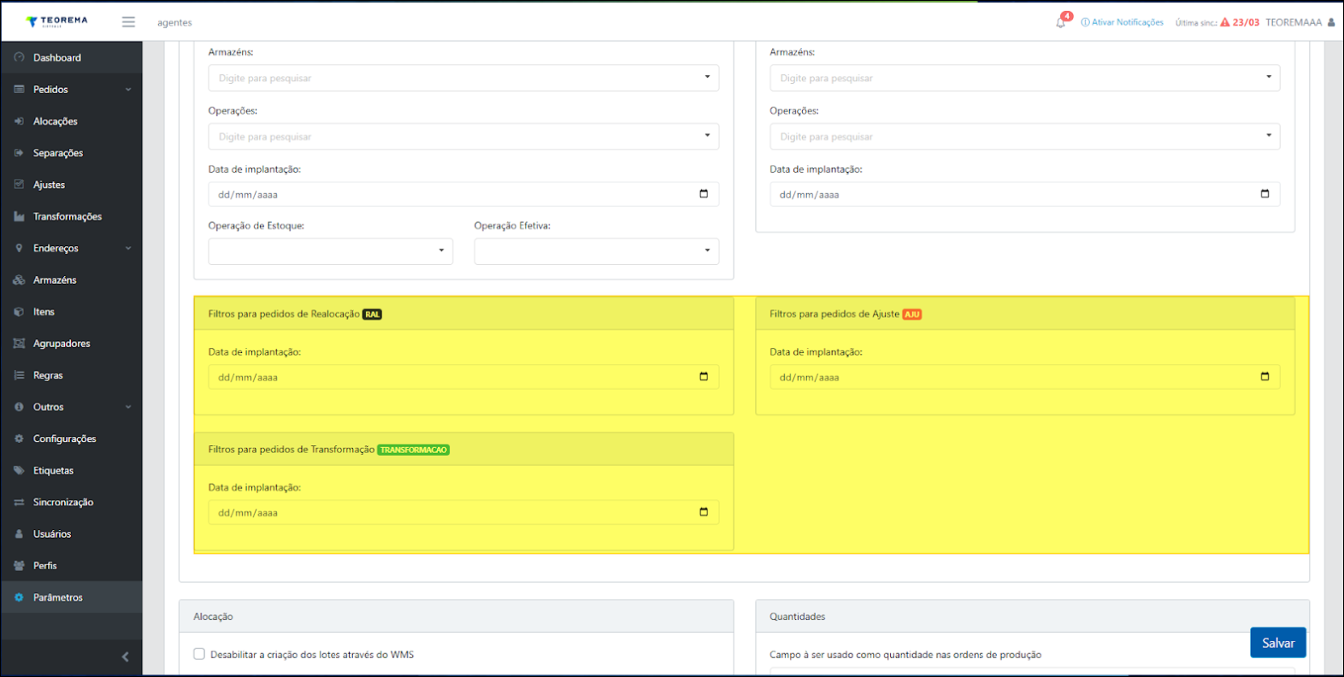Viewport: 1344px width, 677px height.
Task: Click the hamburger menu icon
Action: click(x=128, y=22)
